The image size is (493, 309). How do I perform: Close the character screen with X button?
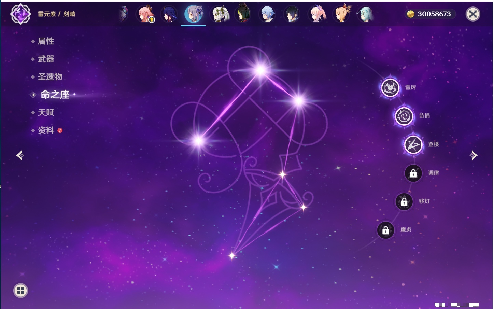[473, 14]
